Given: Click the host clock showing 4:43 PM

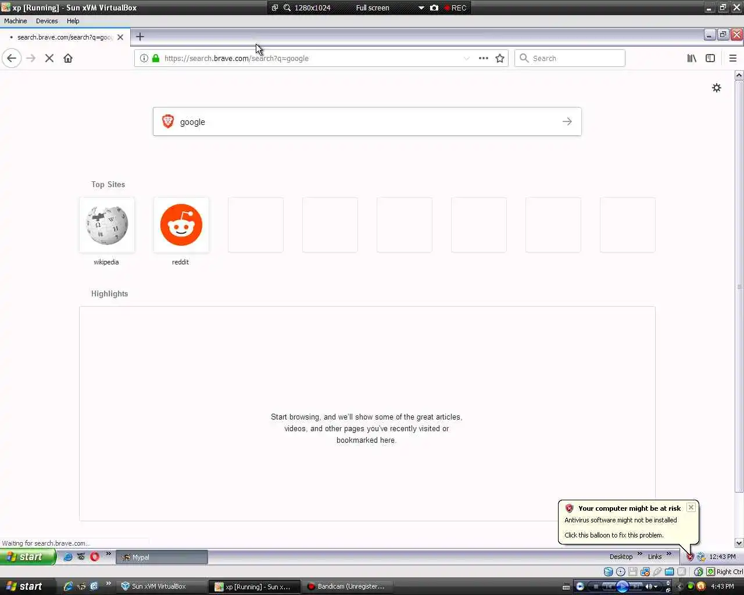Looking at the screenshot, I should pos(722,586).
